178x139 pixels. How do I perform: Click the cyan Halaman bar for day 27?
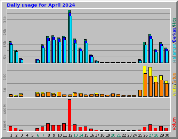pyautogui.click(x=151, y=51)
